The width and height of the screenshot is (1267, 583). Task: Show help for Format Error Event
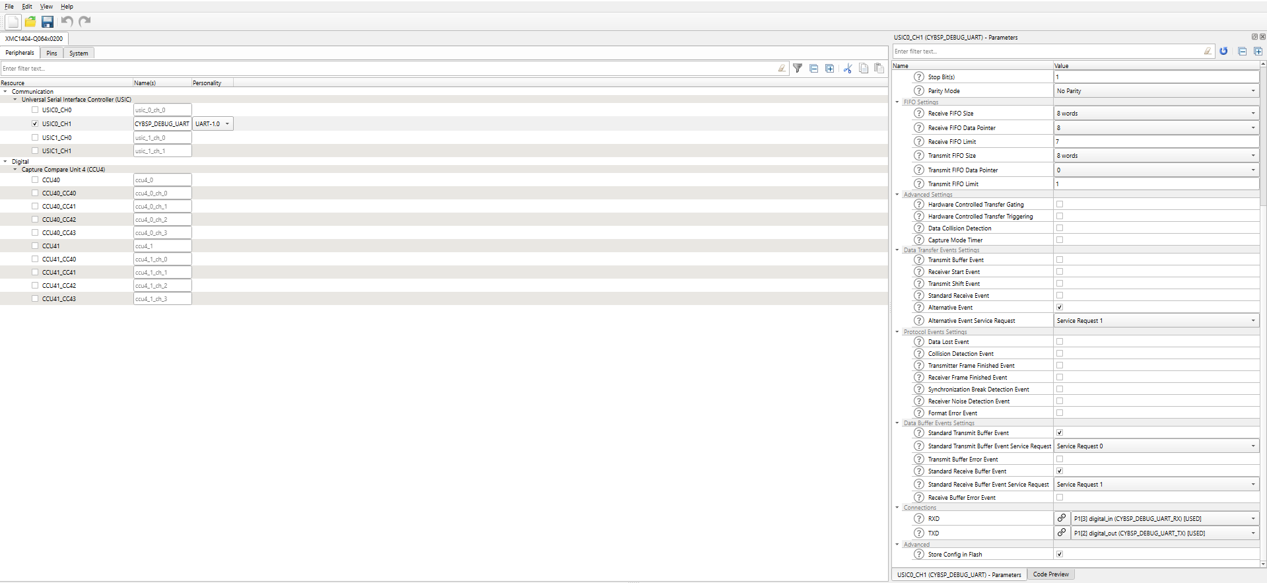coord(919,413)
